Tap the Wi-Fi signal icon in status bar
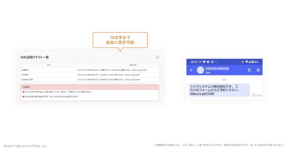This screenshot has height=150, width=297. point(247,62)
